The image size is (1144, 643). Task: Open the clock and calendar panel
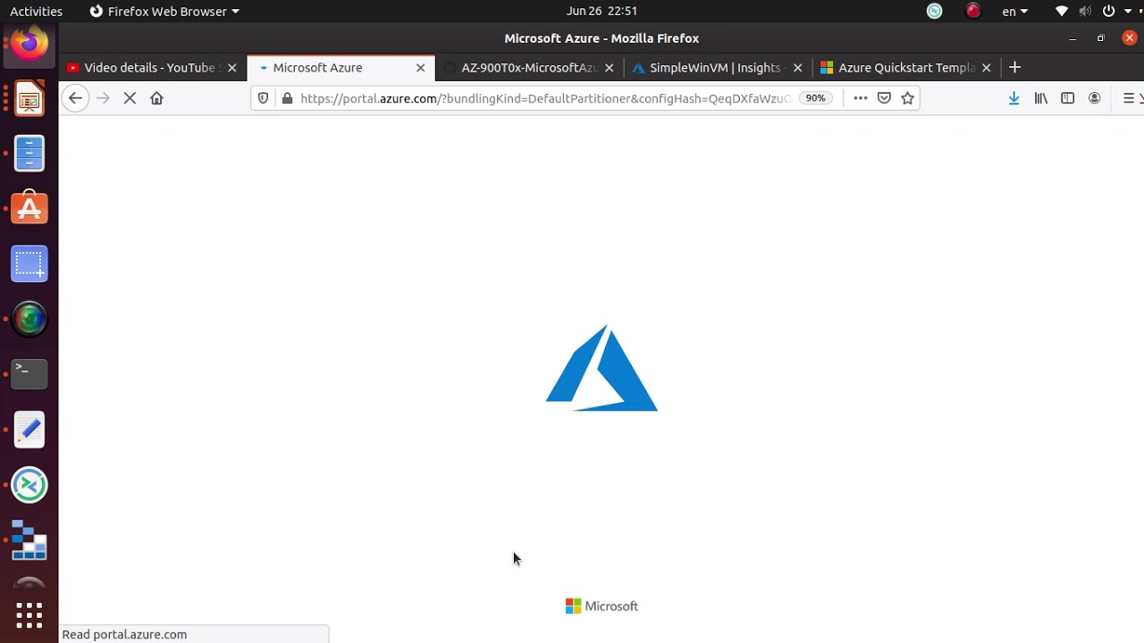click(x=601, y=12)
